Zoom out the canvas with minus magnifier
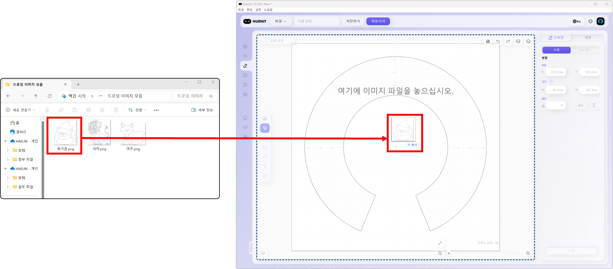 [x=440, y=253]
